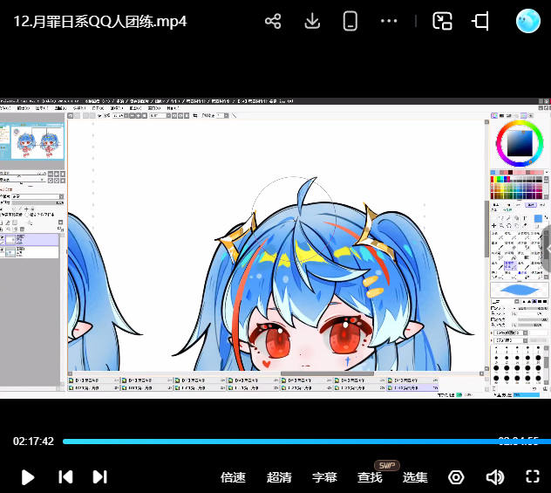Click the highlighted brush in SAI's tool tray

click(510, 266)
